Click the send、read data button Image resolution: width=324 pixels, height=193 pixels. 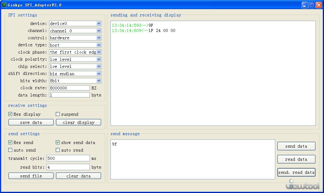296,172
